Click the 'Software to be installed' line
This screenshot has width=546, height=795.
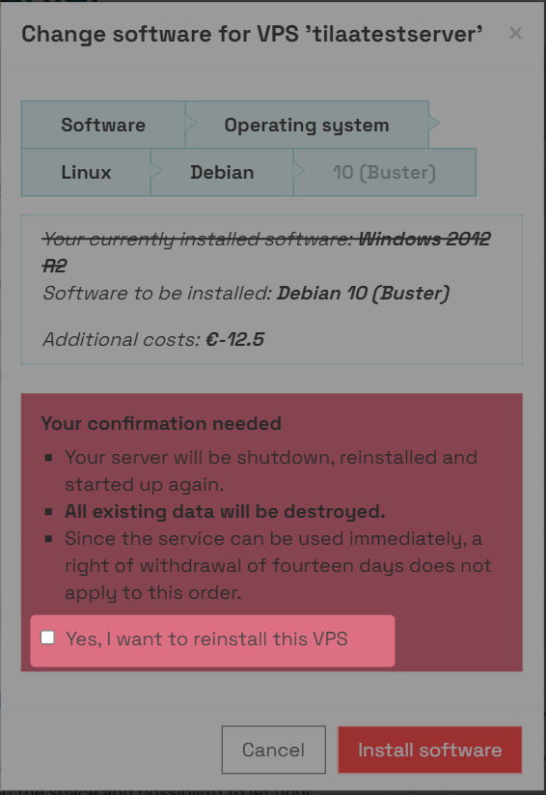click(x=246, y=293)
